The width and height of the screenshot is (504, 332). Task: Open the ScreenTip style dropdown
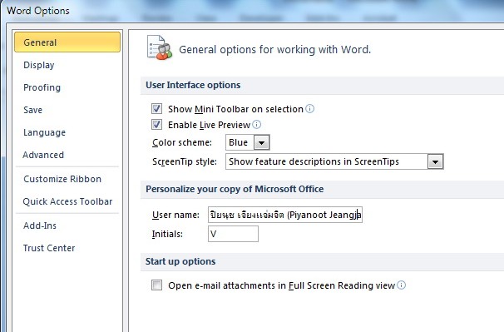pyautogui.click(x=435, y=161)
